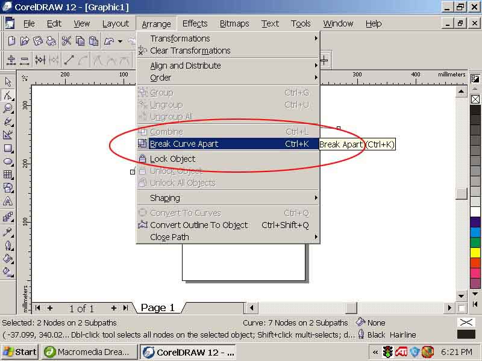
Task: Add page after current with plus button
Action: 114,308
